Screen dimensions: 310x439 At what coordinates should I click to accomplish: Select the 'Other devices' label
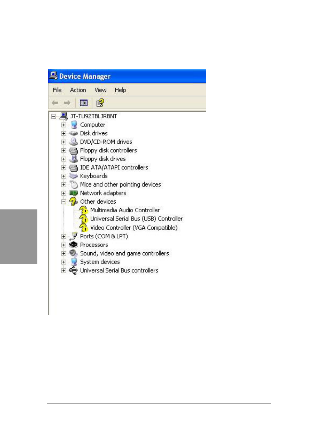point(98,202)
